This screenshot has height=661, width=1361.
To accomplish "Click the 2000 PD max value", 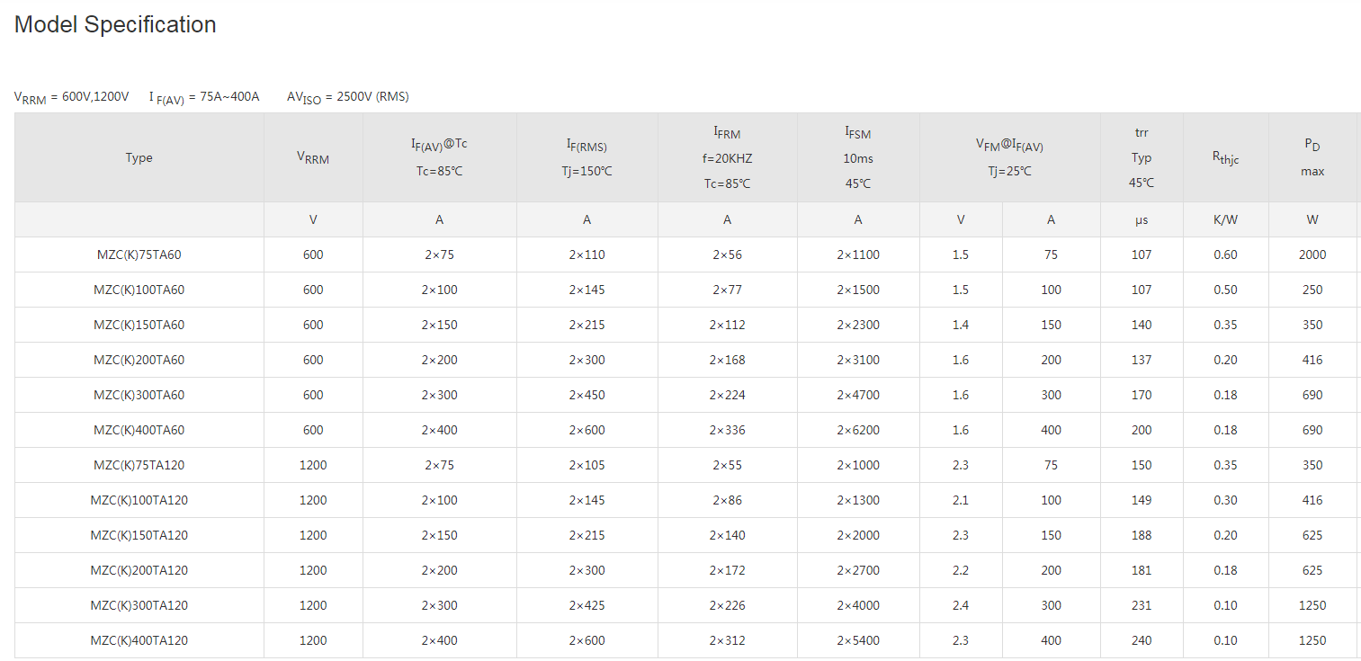I will point(1312,255).
